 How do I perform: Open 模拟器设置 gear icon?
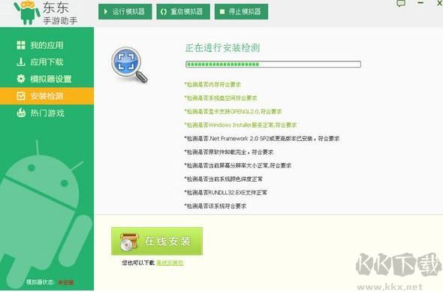[21, 79]
